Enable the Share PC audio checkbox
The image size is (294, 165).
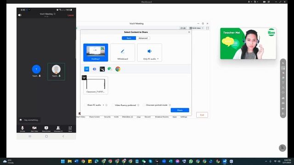(x=85, y=105)
